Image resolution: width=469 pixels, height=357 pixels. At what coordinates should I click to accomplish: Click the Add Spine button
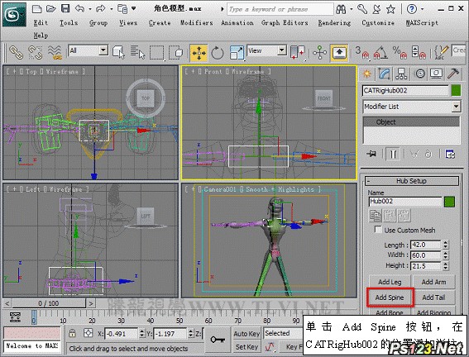click(390, 297)
